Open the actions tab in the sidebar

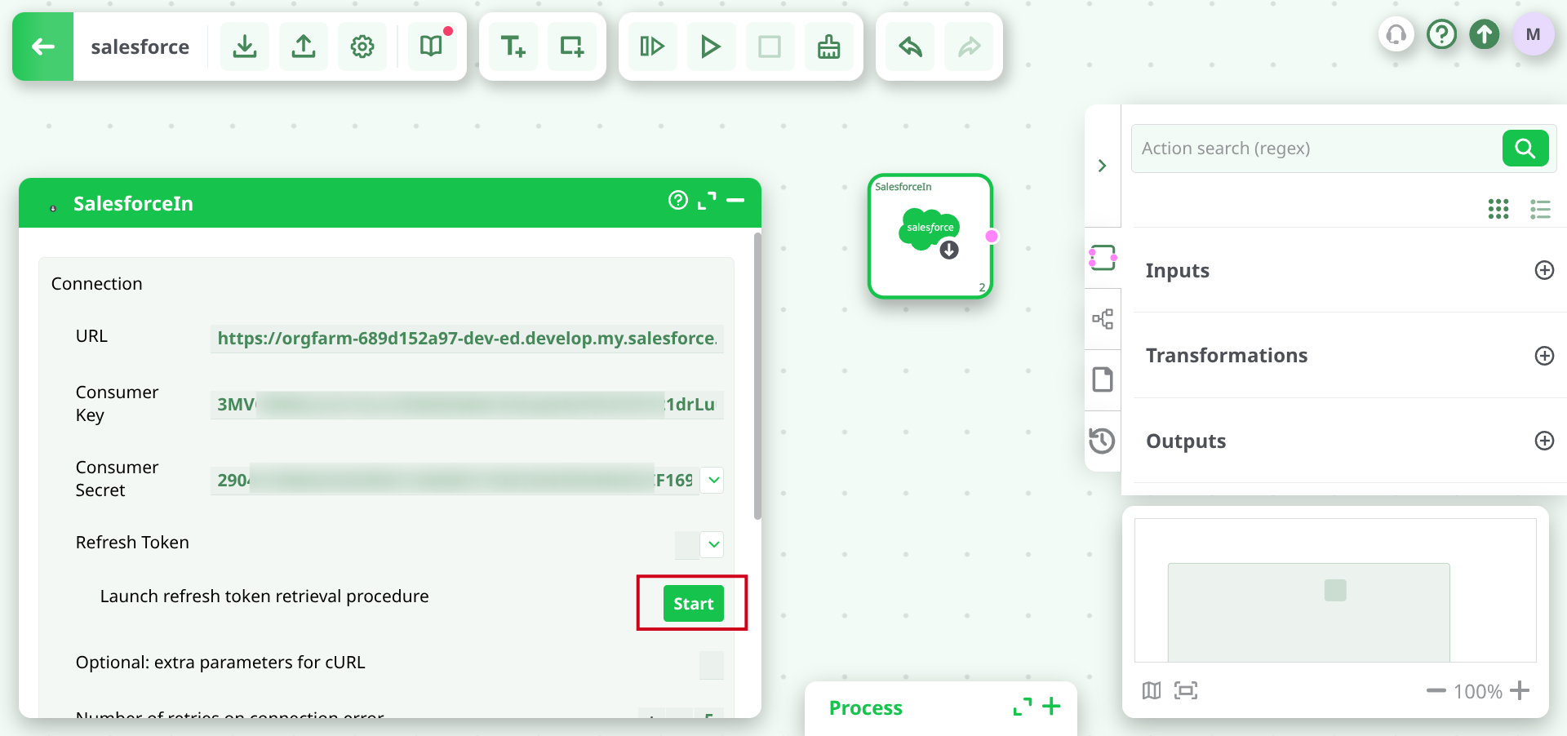(1103, 258)
